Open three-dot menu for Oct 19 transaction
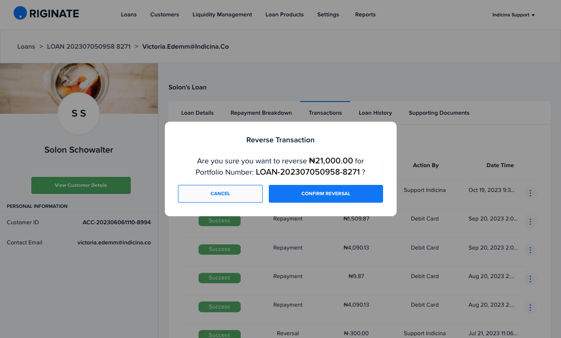This screenshot has width=561, height=338. (x=530, y=193)
